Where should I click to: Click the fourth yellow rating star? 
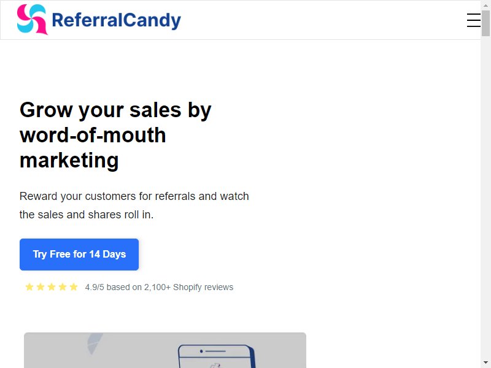pos(63,286)
